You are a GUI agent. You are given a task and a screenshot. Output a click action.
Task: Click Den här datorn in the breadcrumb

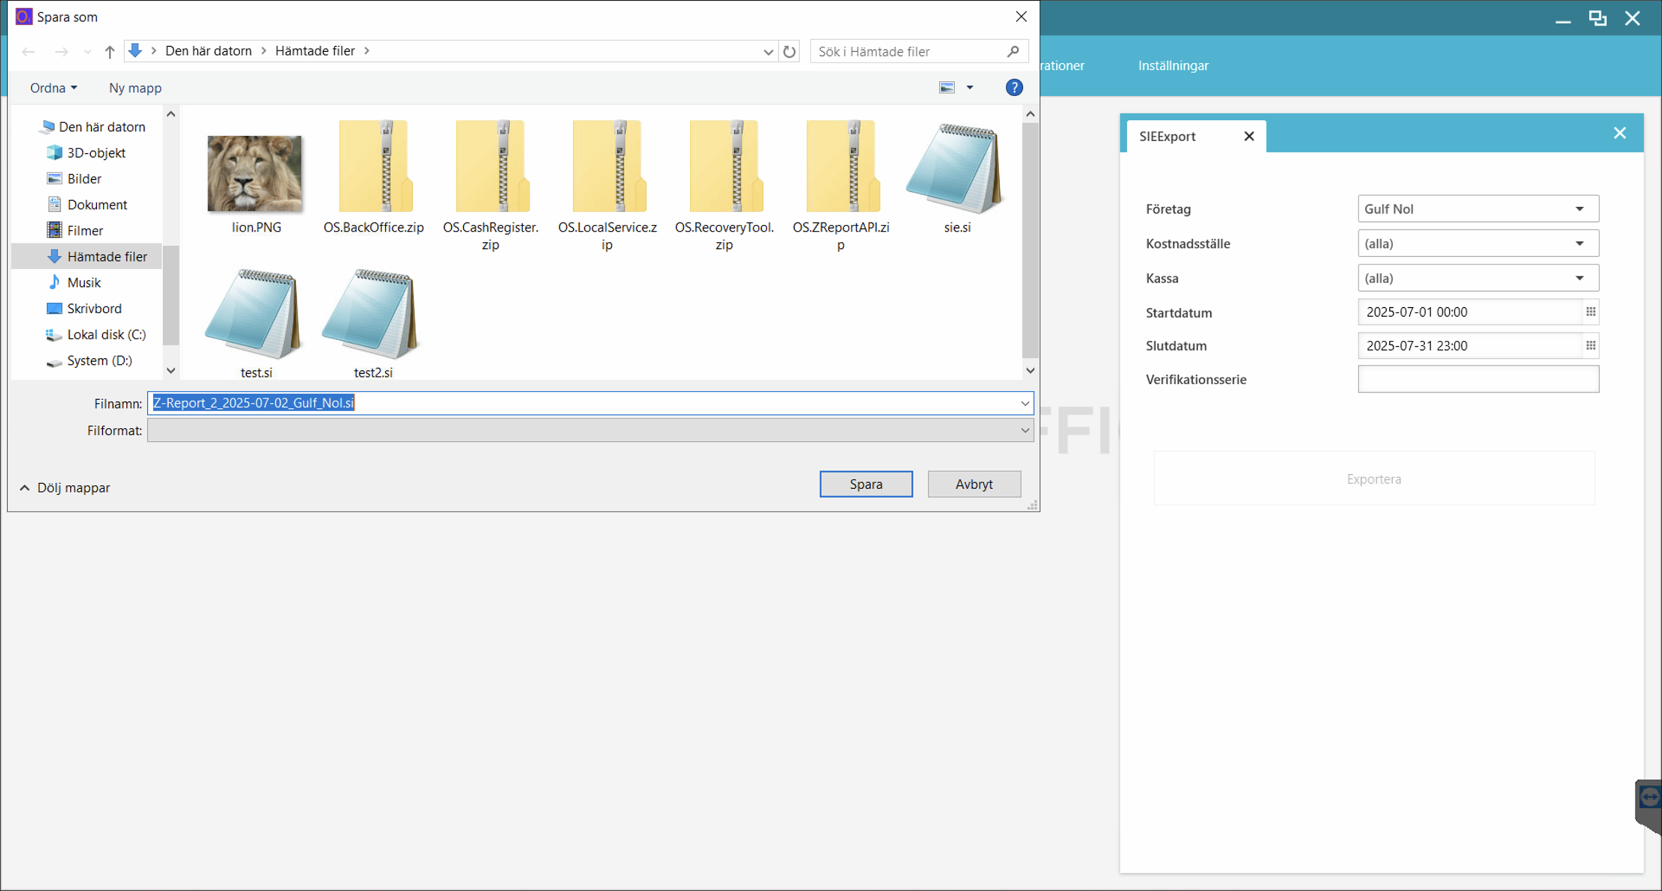pyautogui.click(x=208, y=51)
